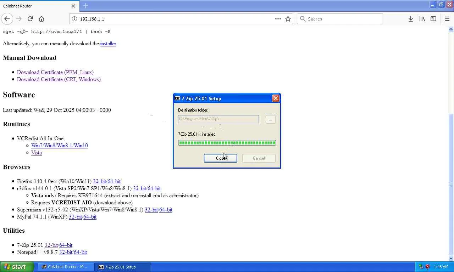
Task: Click the Cancel button in 7-Zip Setup
Action: 259,158
